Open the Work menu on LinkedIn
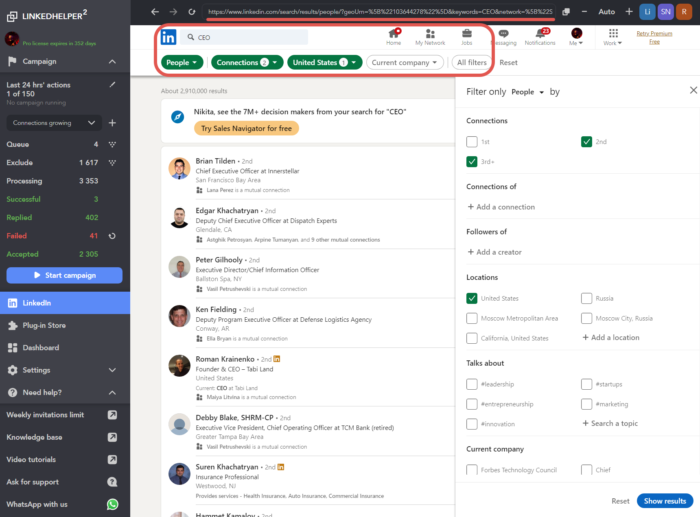This screenshot has width=700, height=517. [612, 37]
